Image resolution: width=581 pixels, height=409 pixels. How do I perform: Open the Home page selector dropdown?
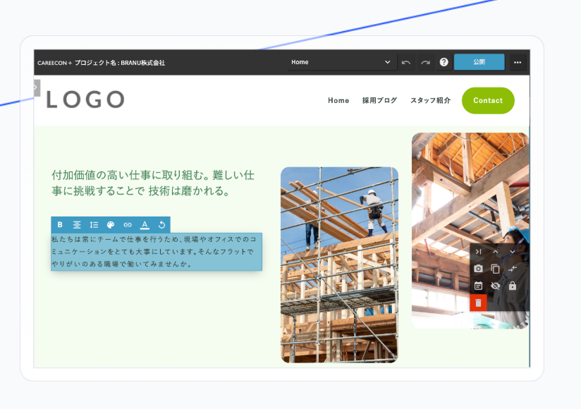(x=341, y=62)
